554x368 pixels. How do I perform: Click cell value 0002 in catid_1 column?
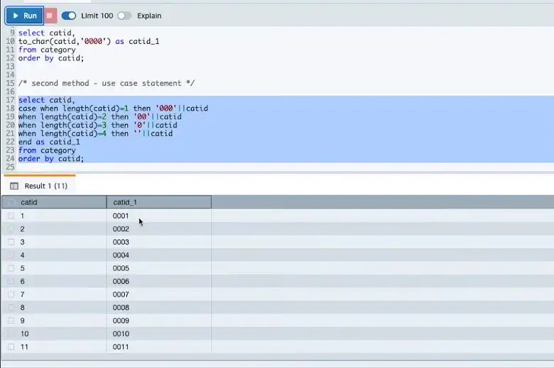pyautogui.click(x=121, y=229)
